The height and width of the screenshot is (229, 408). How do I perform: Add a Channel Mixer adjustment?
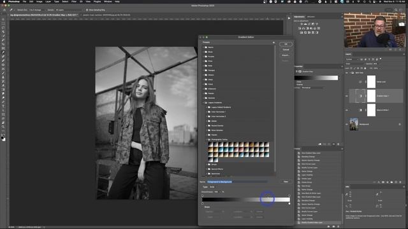coord(315,28)
